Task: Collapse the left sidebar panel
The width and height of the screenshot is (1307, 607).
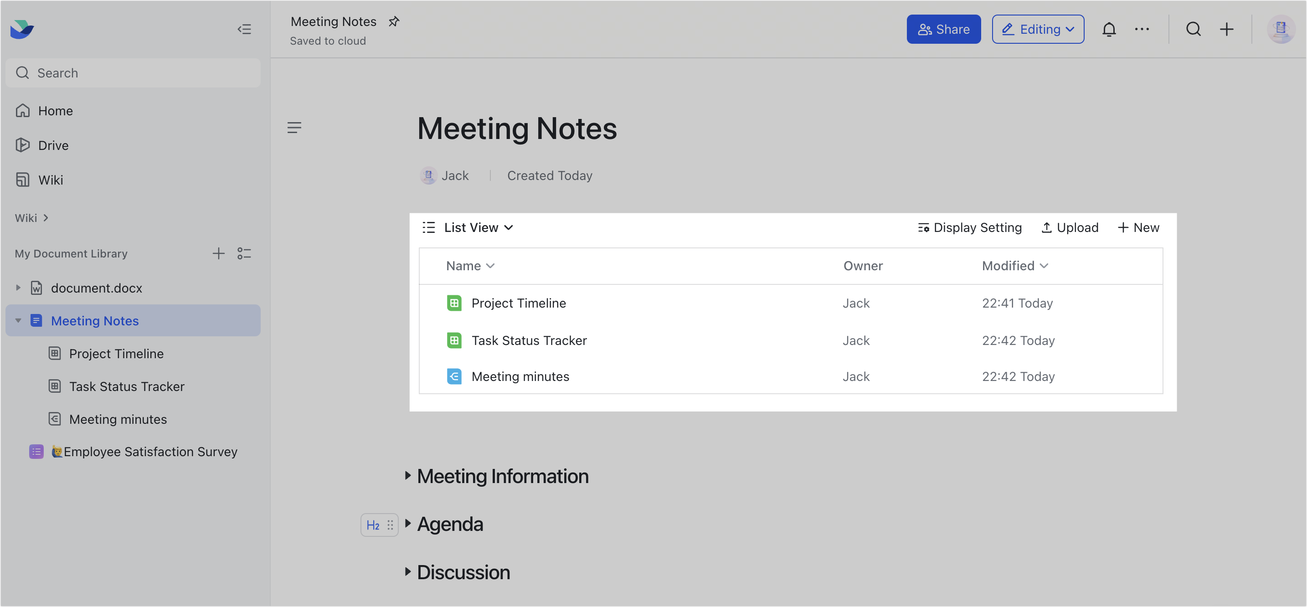Action: (244, 29)
